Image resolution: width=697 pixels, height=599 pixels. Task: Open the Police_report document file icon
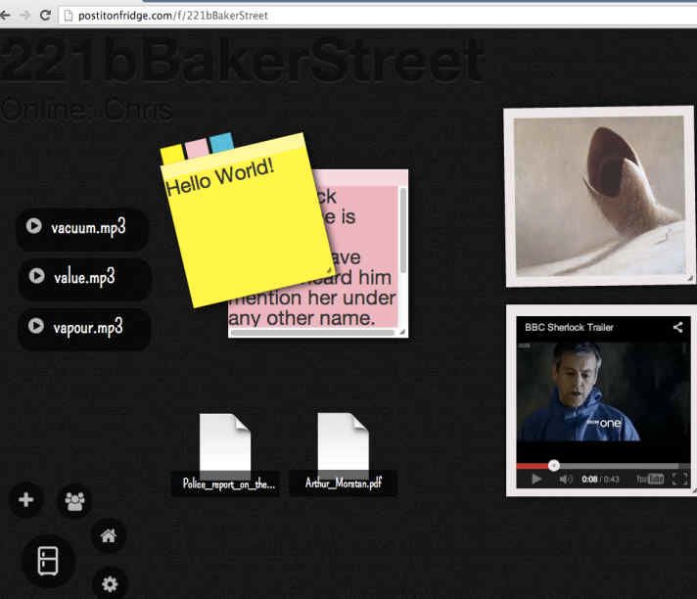tap(225, 445)
